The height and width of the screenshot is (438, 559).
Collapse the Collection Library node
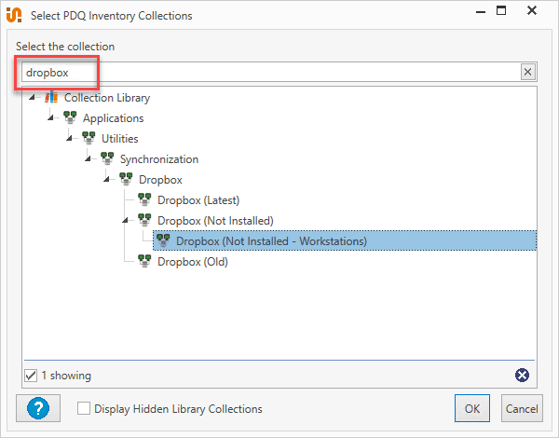(32, 97)
